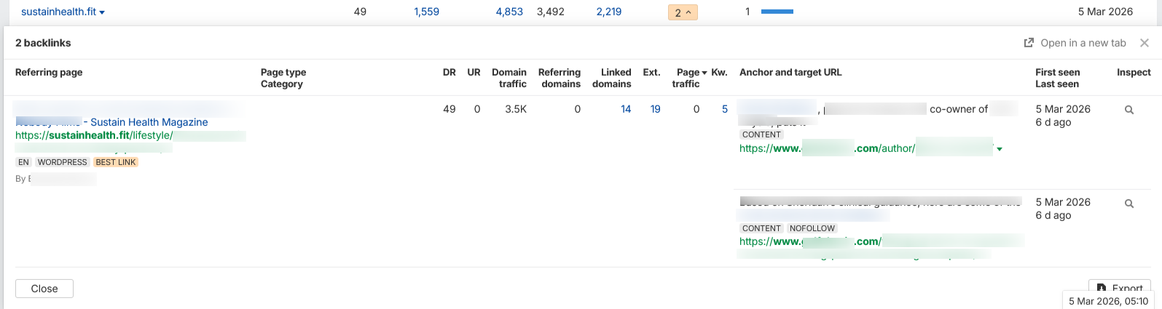The width and height of the screenshot is (1162, 309).
Task: Open dropdown beside the author target URL
Action: [1000, 149]
